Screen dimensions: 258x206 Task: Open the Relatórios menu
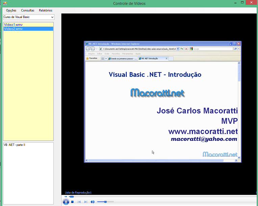point(46,10)
